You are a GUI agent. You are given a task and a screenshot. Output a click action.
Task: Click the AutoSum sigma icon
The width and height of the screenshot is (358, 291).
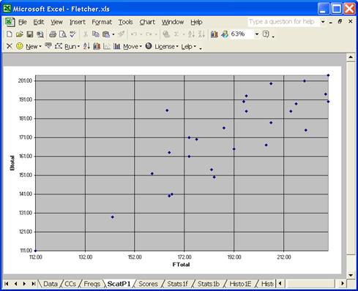pos(176,34)
